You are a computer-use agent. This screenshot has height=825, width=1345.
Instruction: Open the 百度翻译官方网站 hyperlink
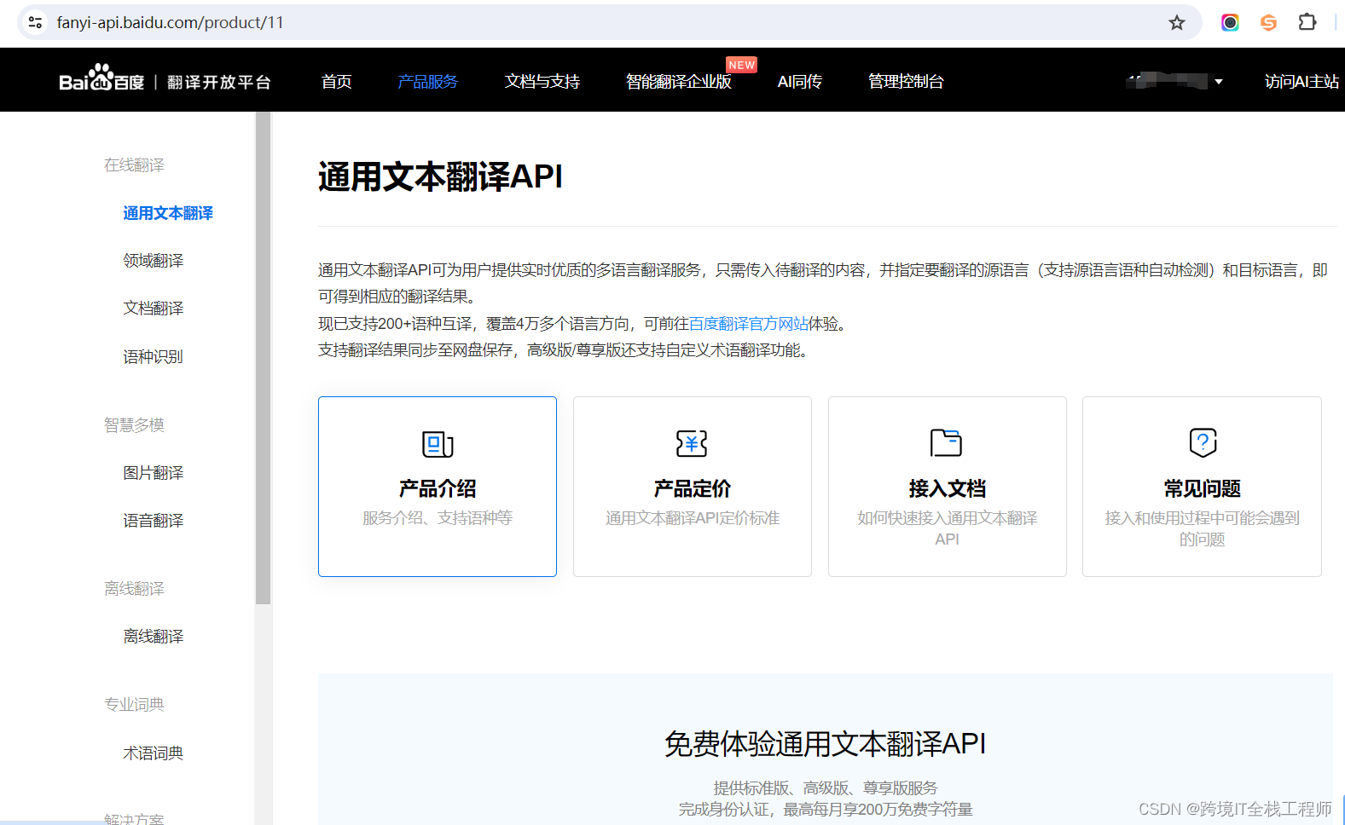tap(748, 324)
